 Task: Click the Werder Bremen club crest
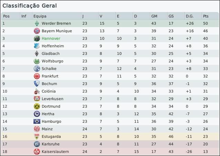pos(37,24)
